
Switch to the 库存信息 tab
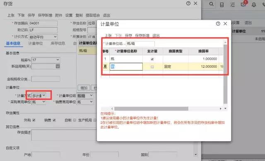(x=58, y=43)
